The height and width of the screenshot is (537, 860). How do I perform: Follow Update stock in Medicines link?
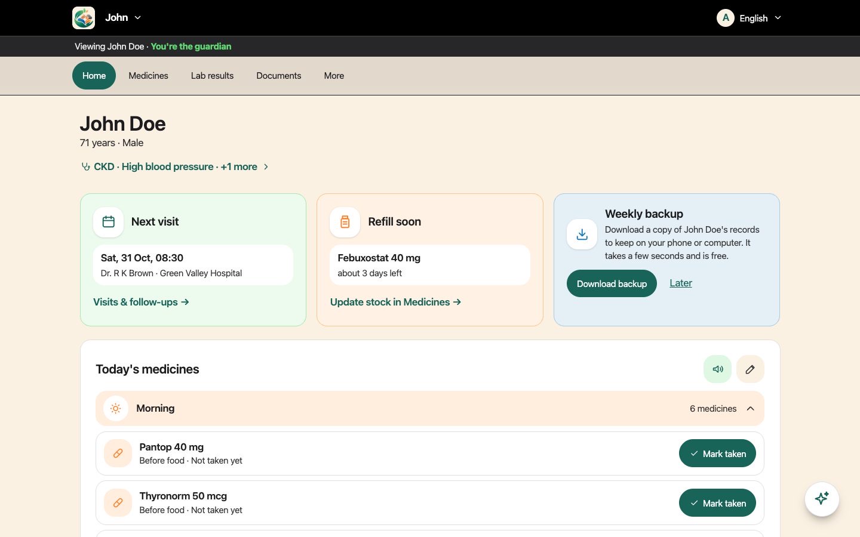(x=395, y=302)
